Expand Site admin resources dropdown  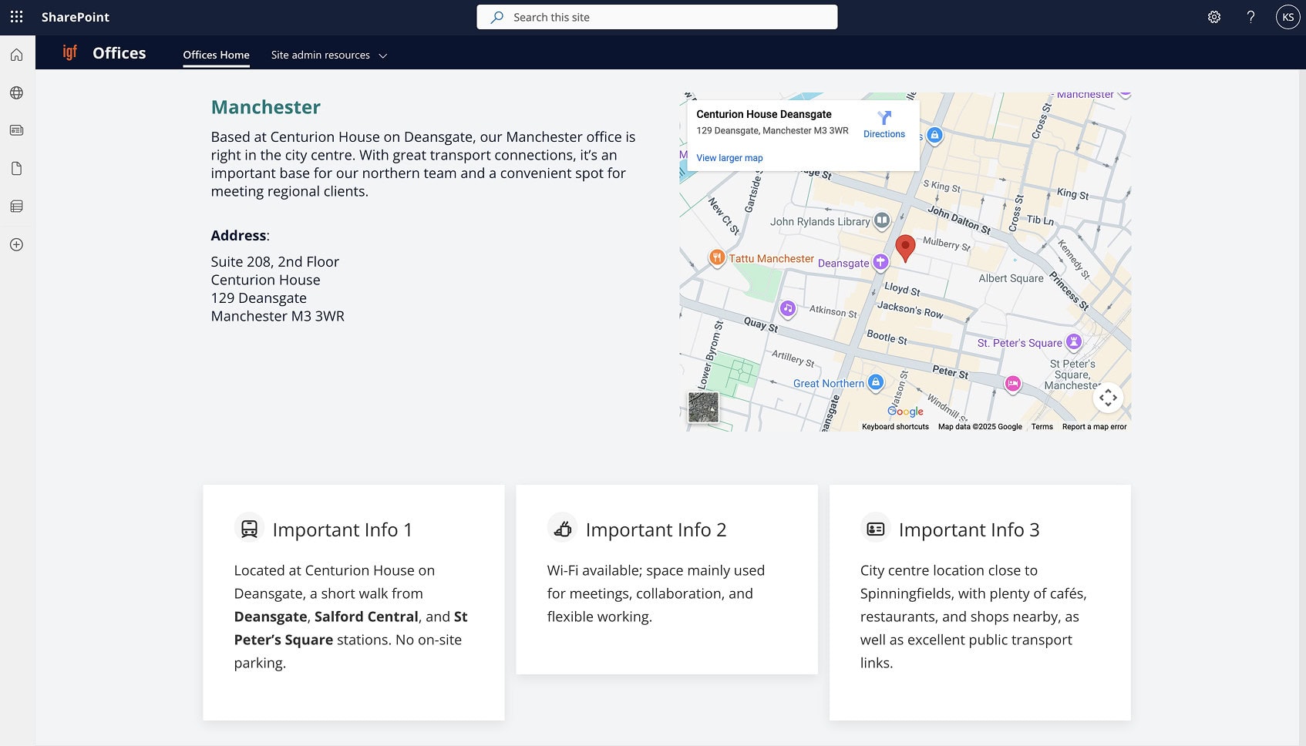(329, 55)
